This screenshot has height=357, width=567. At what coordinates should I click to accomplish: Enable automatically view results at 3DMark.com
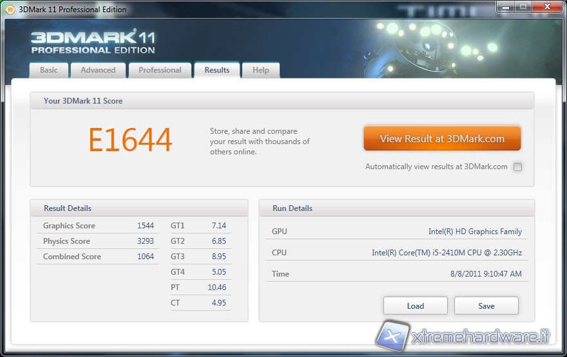pos(517,167)
